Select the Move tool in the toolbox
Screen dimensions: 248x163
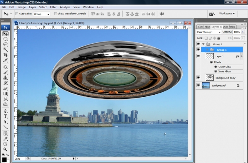point(5,34)
